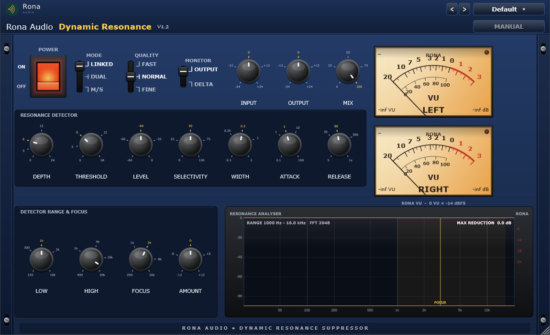The width and height of the screenshot is (550, 335).
Task: Click the LOW frequency knob
Action: [42, 259]
